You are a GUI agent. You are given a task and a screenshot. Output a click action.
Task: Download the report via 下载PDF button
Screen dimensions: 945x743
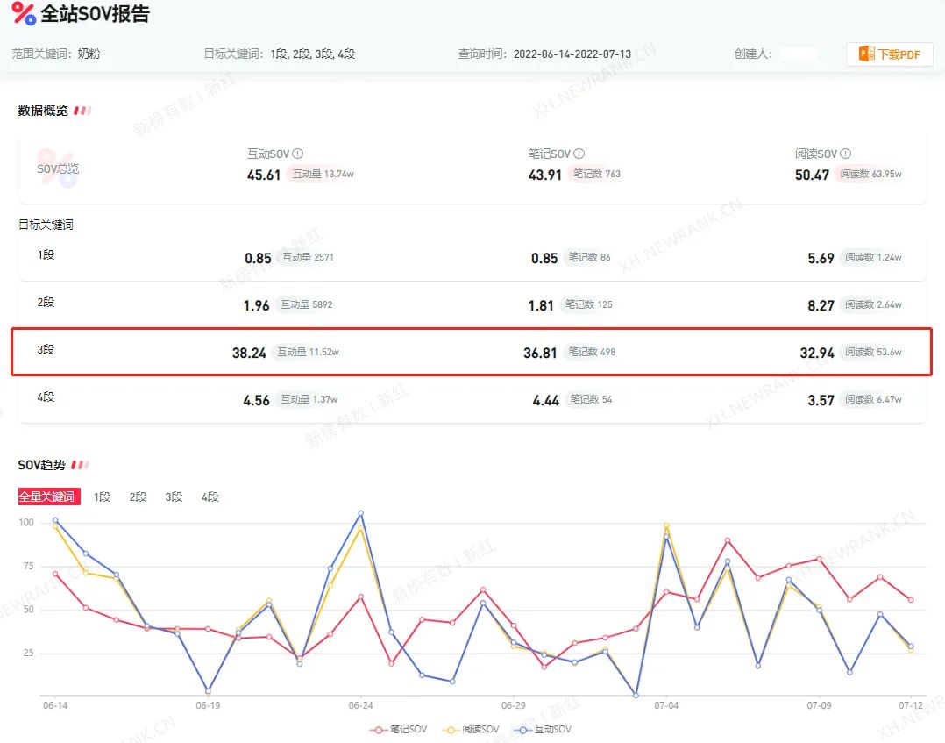point(889,54)
